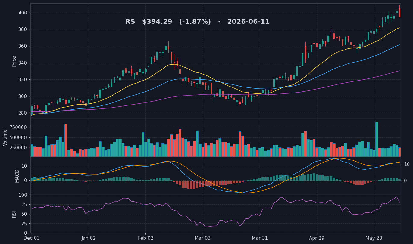Image resolution: width=413 pixels, height=244 pixels.
Task: Select the Volume axis label
Action: (x=5, y=137)
